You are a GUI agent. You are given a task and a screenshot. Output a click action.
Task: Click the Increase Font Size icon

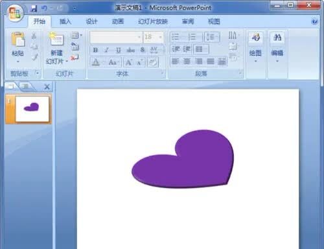tap(129, 62)
